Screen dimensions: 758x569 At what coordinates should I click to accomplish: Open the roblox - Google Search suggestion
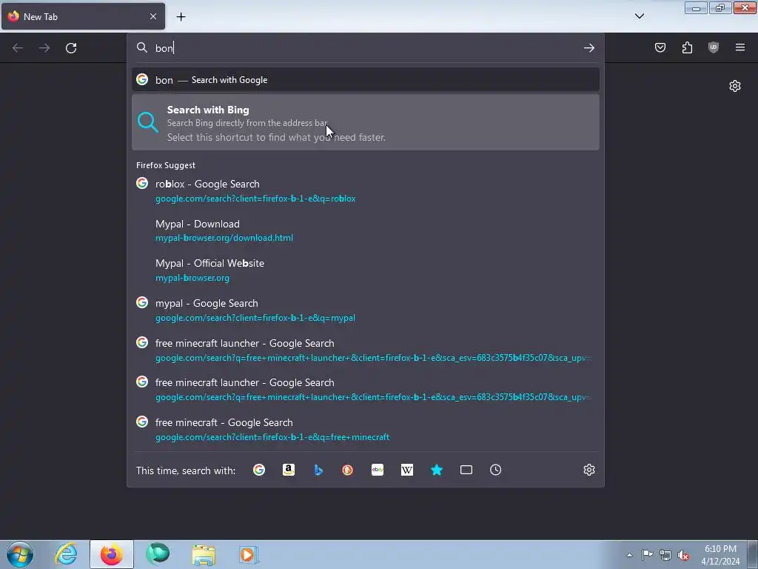pos(366,190)
